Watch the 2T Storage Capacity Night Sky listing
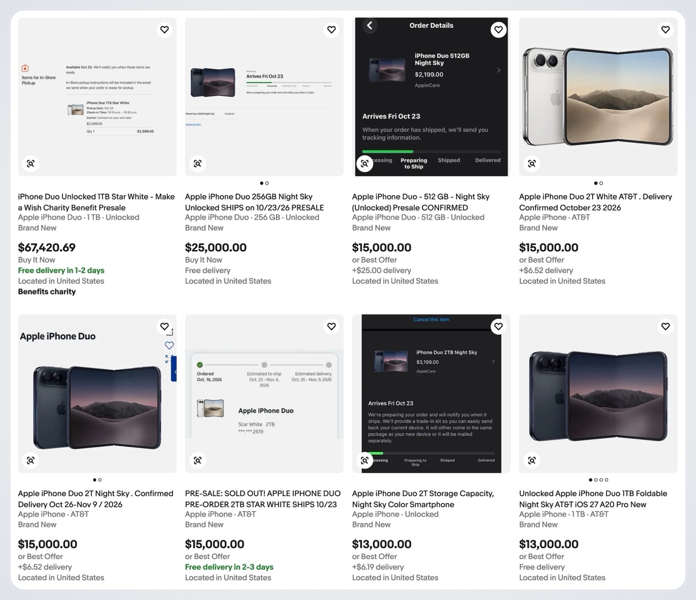 [x=498, y=327]
